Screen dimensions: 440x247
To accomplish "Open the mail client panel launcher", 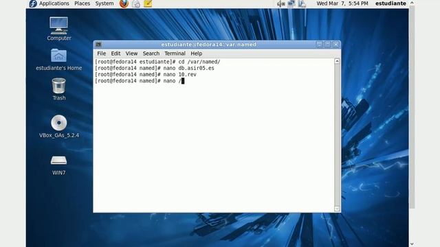I will point(136,3).
